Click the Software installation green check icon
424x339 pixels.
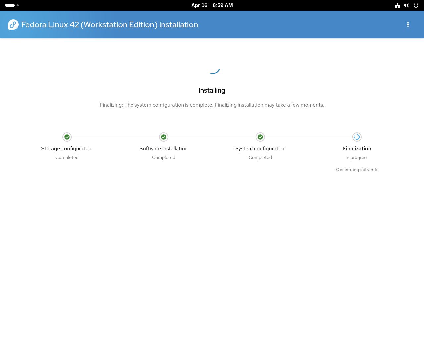(164, 137)
